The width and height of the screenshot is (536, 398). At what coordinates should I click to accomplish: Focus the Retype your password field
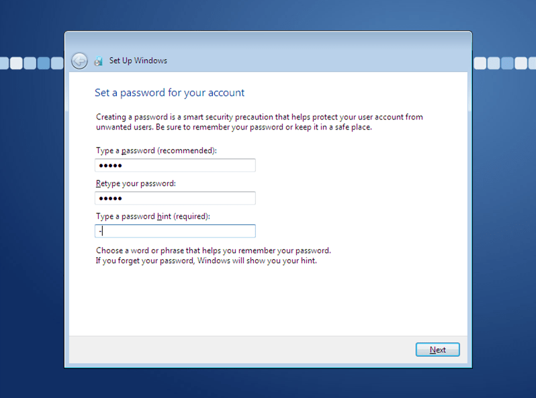tap(175, 198)
